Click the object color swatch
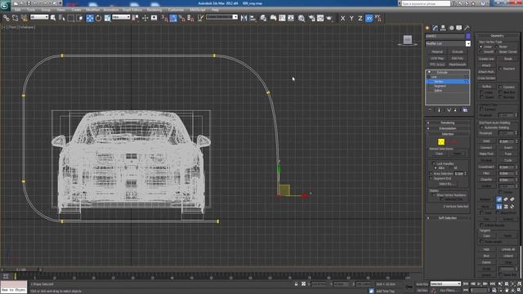The image size is (523, 294). coord(468,36)
